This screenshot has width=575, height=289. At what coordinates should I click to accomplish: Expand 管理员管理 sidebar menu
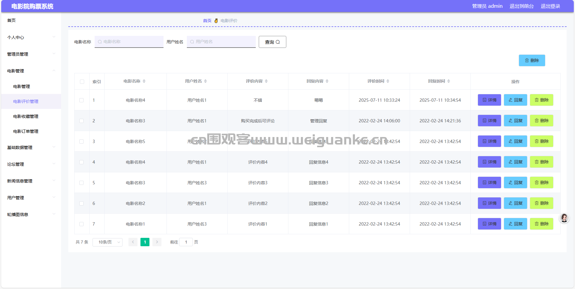click(x=31, y=54)
